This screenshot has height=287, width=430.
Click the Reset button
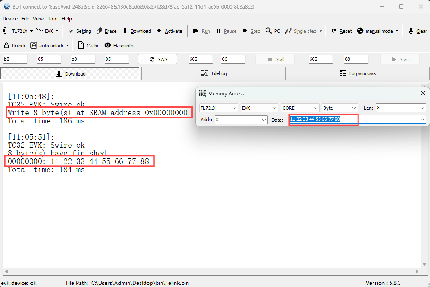click(x=342, y=31)
